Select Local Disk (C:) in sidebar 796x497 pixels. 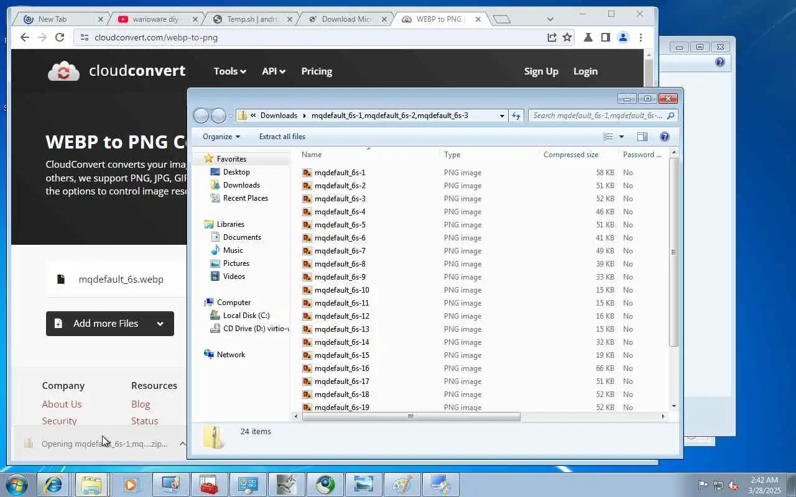(246, 316)
